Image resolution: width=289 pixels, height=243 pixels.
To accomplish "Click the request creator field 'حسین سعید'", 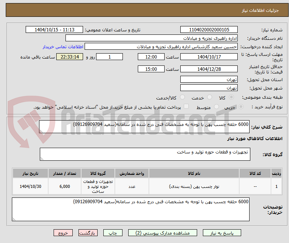I will click(161, 47).
